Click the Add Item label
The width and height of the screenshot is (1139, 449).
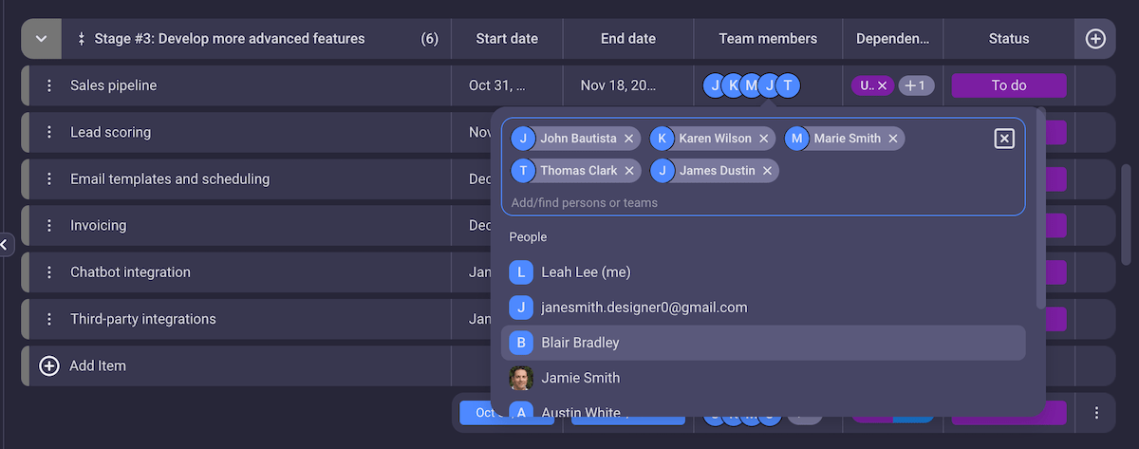(x=98, y=365)
